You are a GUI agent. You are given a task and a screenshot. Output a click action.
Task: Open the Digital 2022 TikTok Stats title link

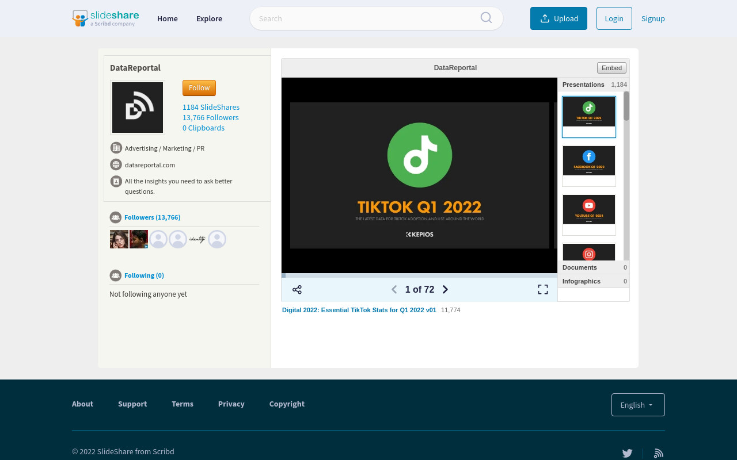coord(359,310)
